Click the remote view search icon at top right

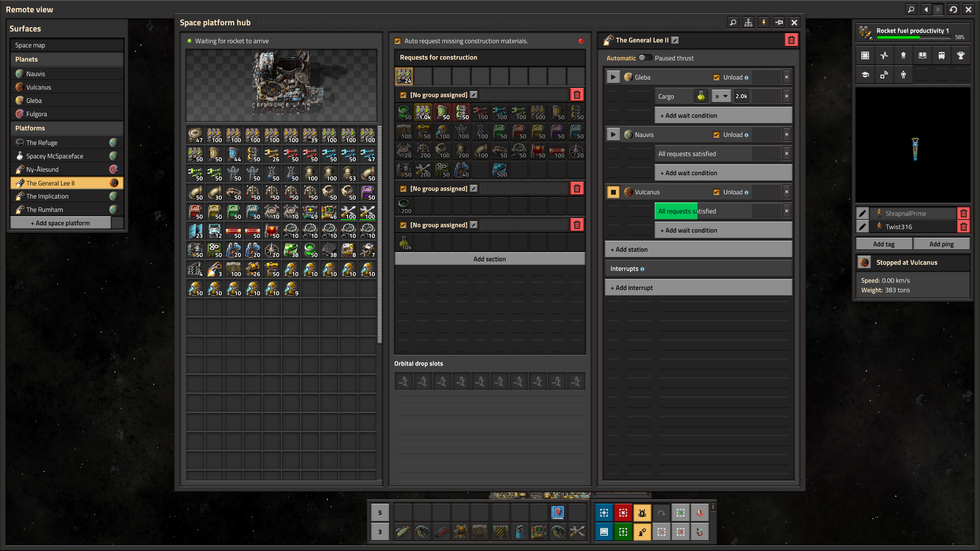(x=911, y=9)
